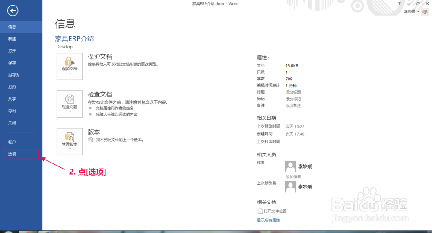Click the 保护文档 heading text
The width and height of the screenshot is (432, 233).
pos(100,57)
